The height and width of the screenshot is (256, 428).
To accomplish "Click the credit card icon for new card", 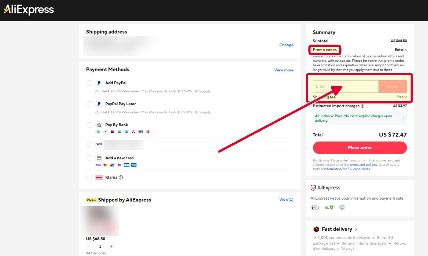I will click(99, 158).
